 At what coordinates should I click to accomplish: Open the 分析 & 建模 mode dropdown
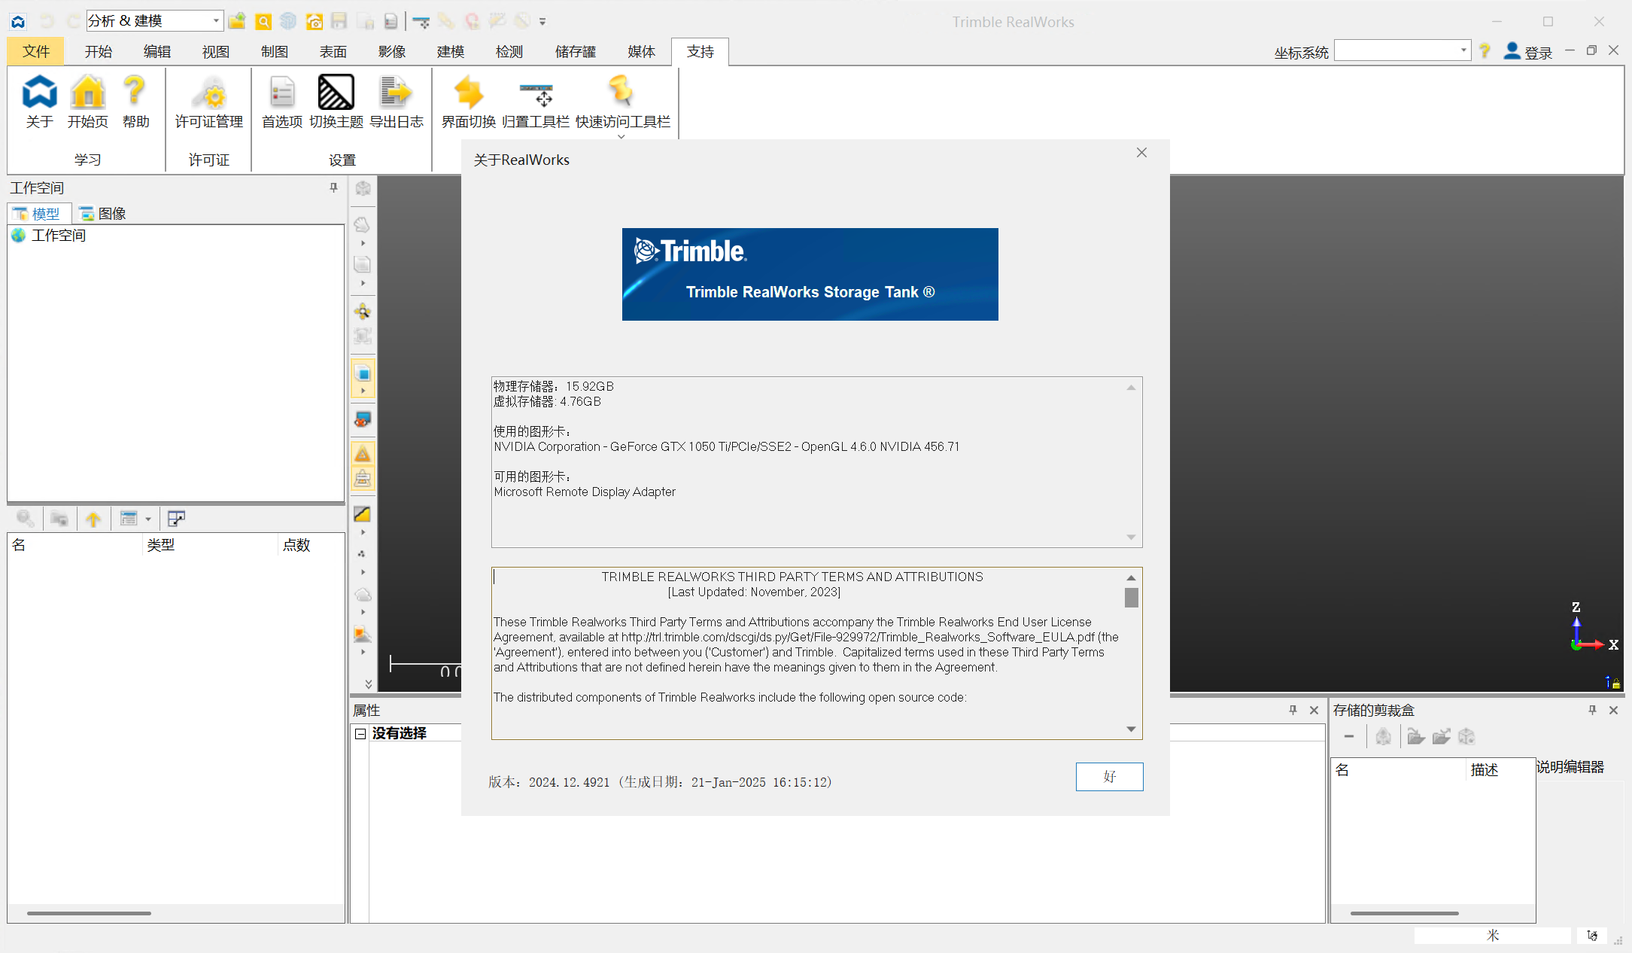[216, 20]
